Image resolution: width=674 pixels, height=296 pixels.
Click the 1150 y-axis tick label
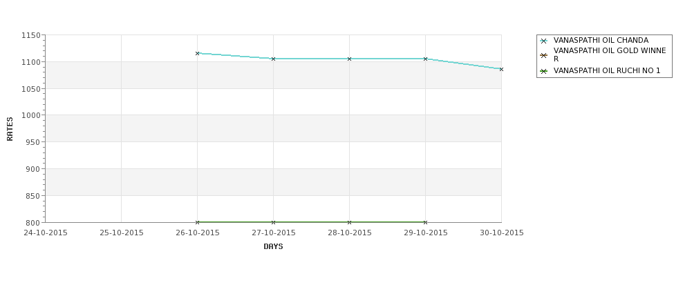point(31,36)
